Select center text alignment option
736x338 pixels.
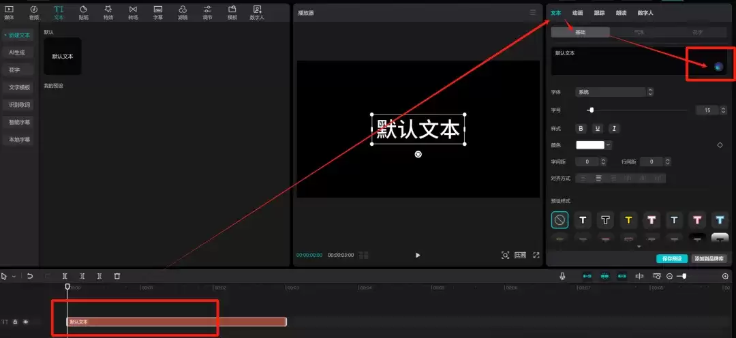tap(598, 179)
